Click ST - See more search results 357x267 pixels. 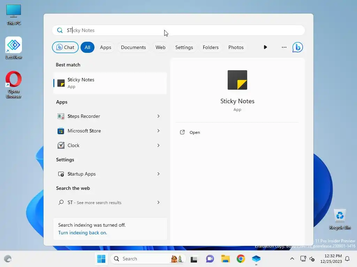pyautogui.click(x=110, y=202)
